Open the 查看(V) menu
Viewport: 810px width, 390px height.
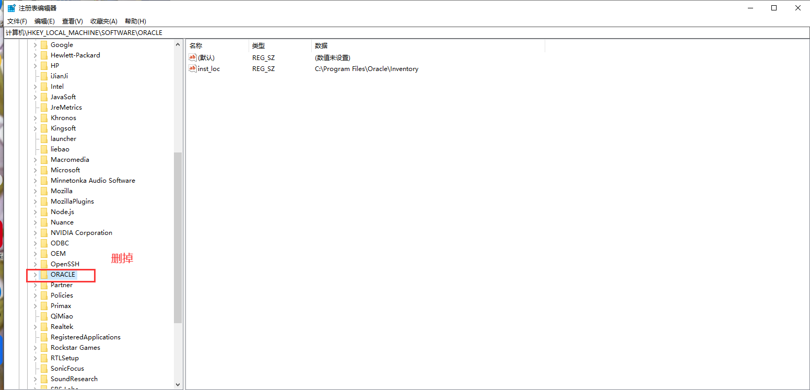(73, 21)
